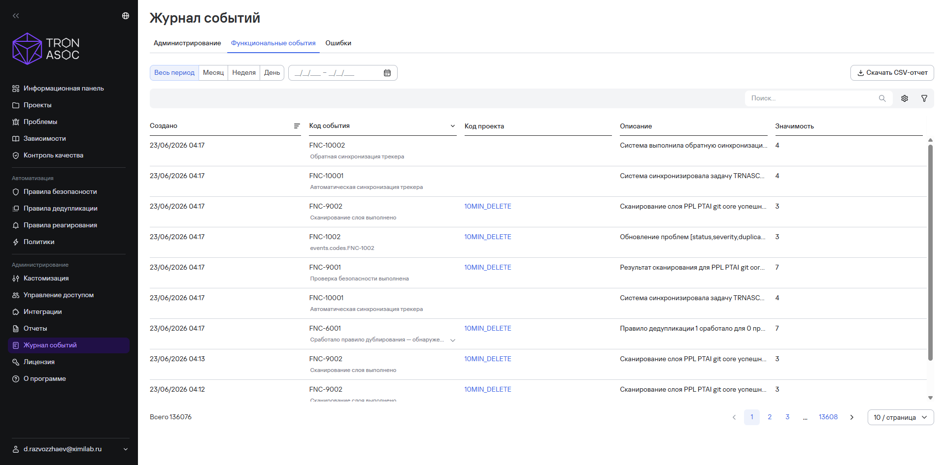Open table column settings gear icon

[905, 98]
